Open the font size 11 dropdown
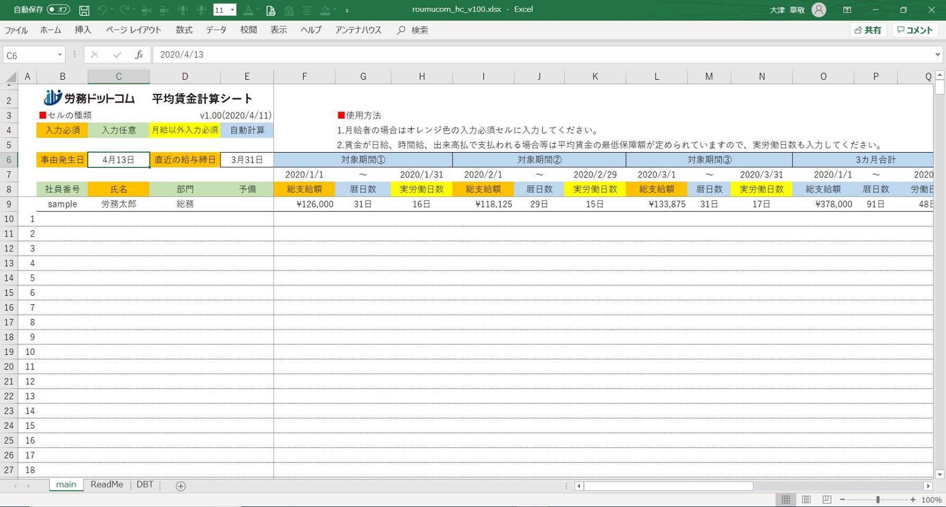Viewport: 946px width, 507px height. coord(232,10)
